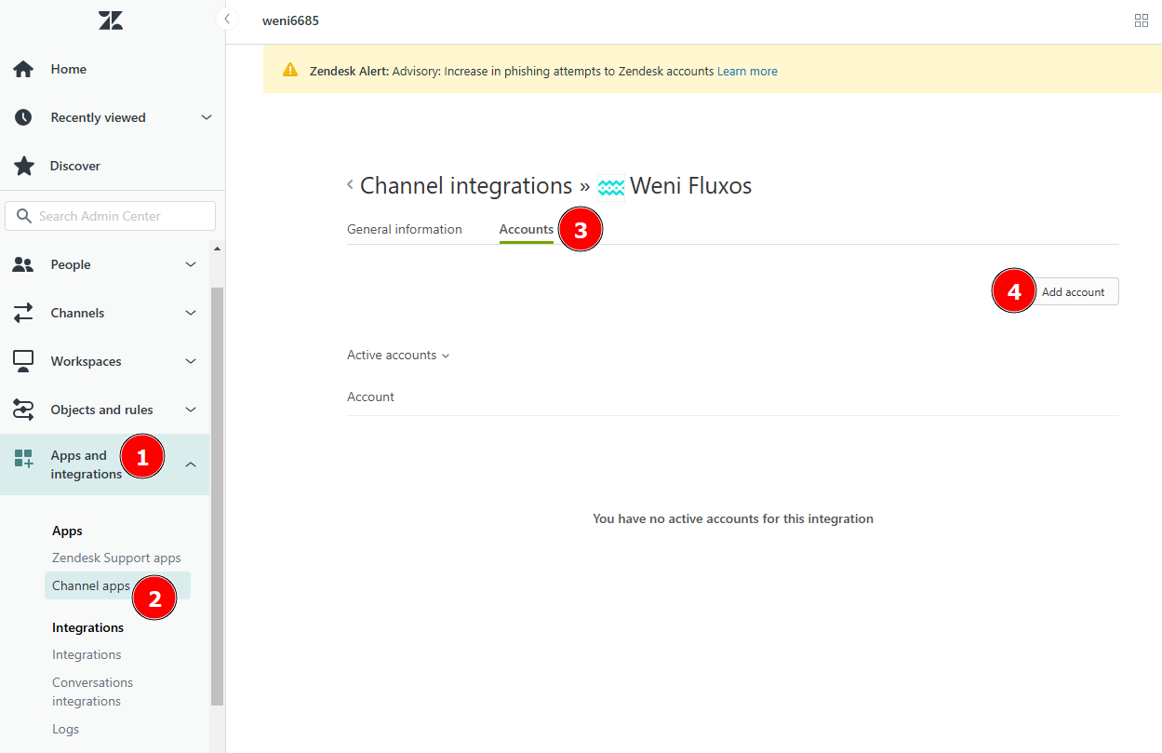This screenshot has height=753, width=1162.
Task: Click the Add account button
Action: tap(1073, 292)
